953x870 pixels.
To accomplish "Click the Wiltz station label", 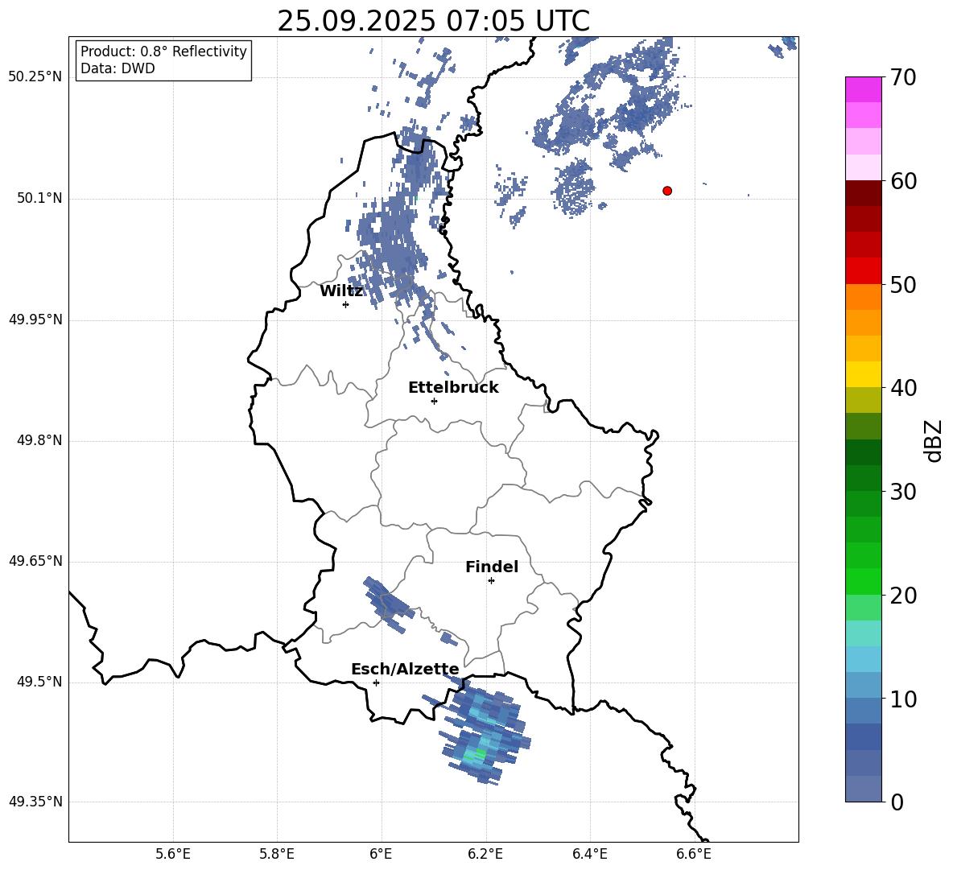I will [341, 291].
